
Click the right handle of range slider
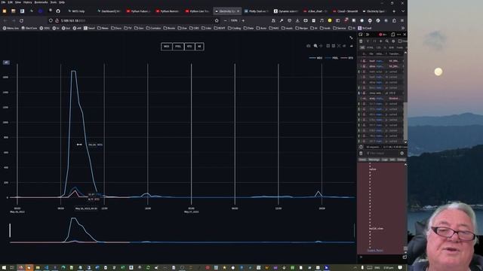tap(354, 230)
